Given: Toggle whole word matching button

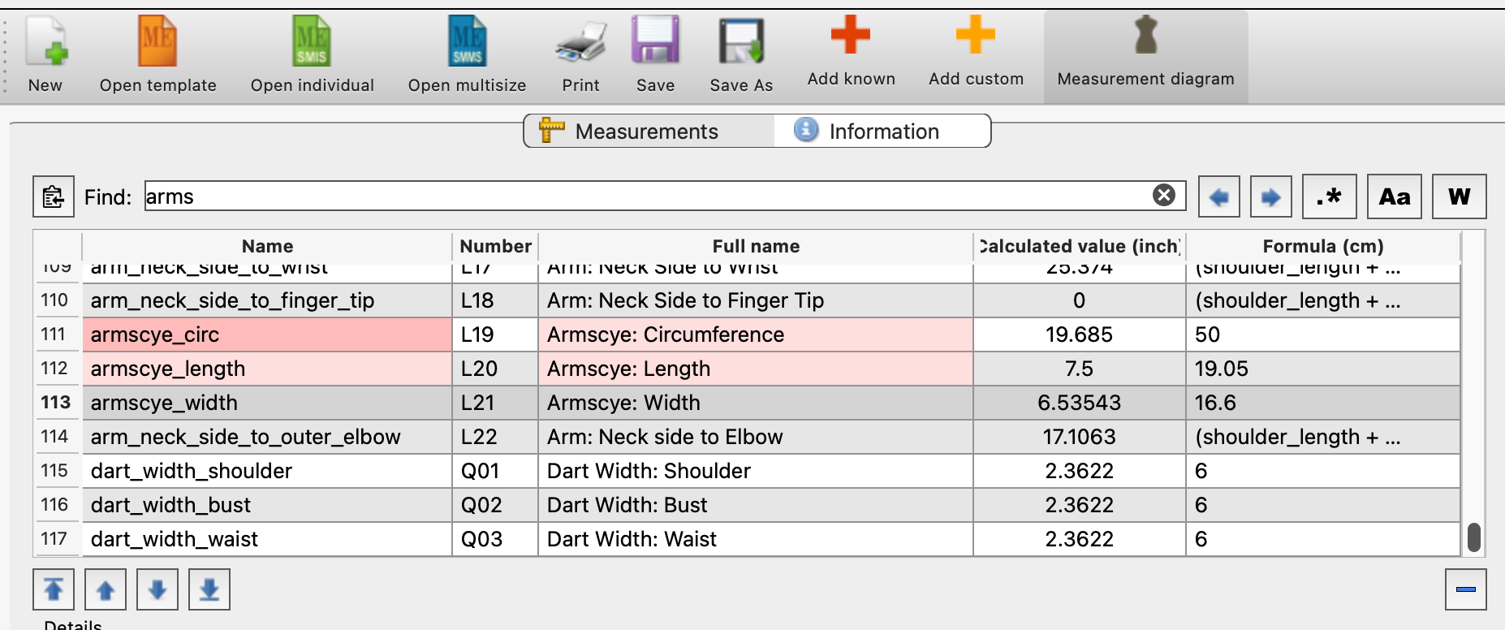Looking at the screenshot, I should click(1459, 196).
